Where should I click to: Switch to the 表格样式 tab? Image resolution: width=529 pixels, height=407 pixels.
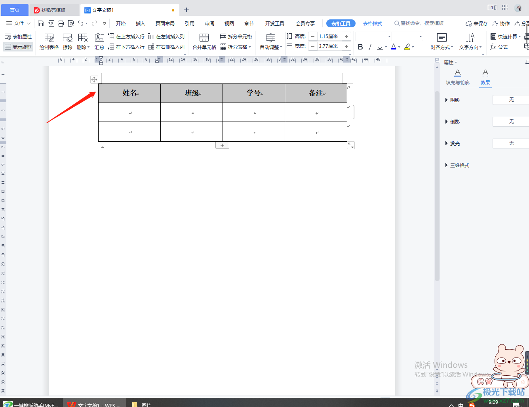373,23
